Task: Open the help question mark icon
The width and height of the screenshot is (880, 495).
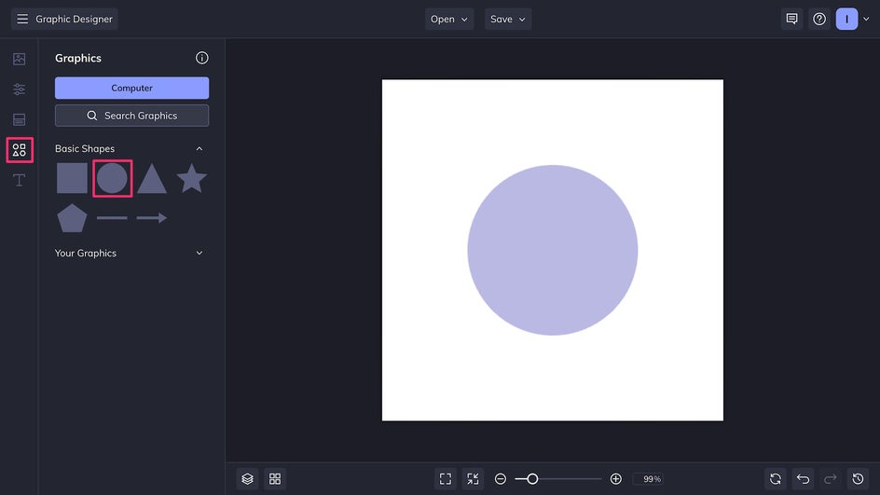Action: click(x=819, y=19)
